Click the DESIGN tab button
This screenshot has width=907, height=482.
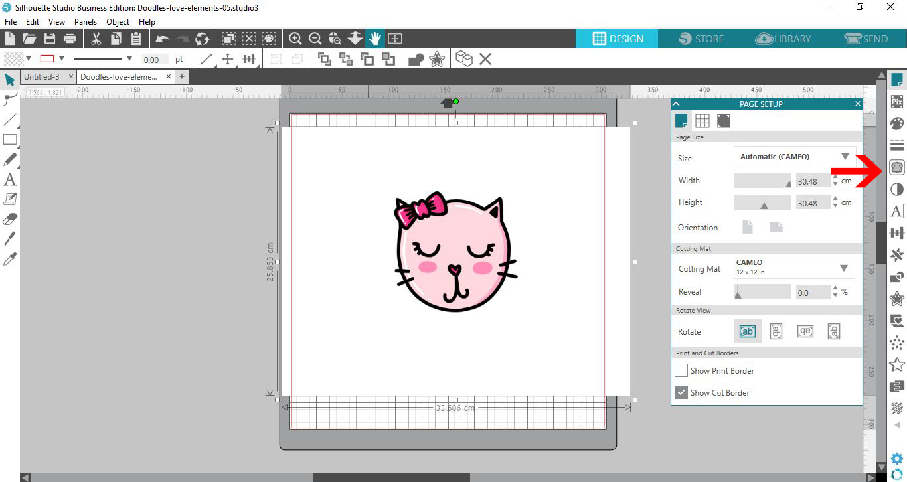[618, 39]
